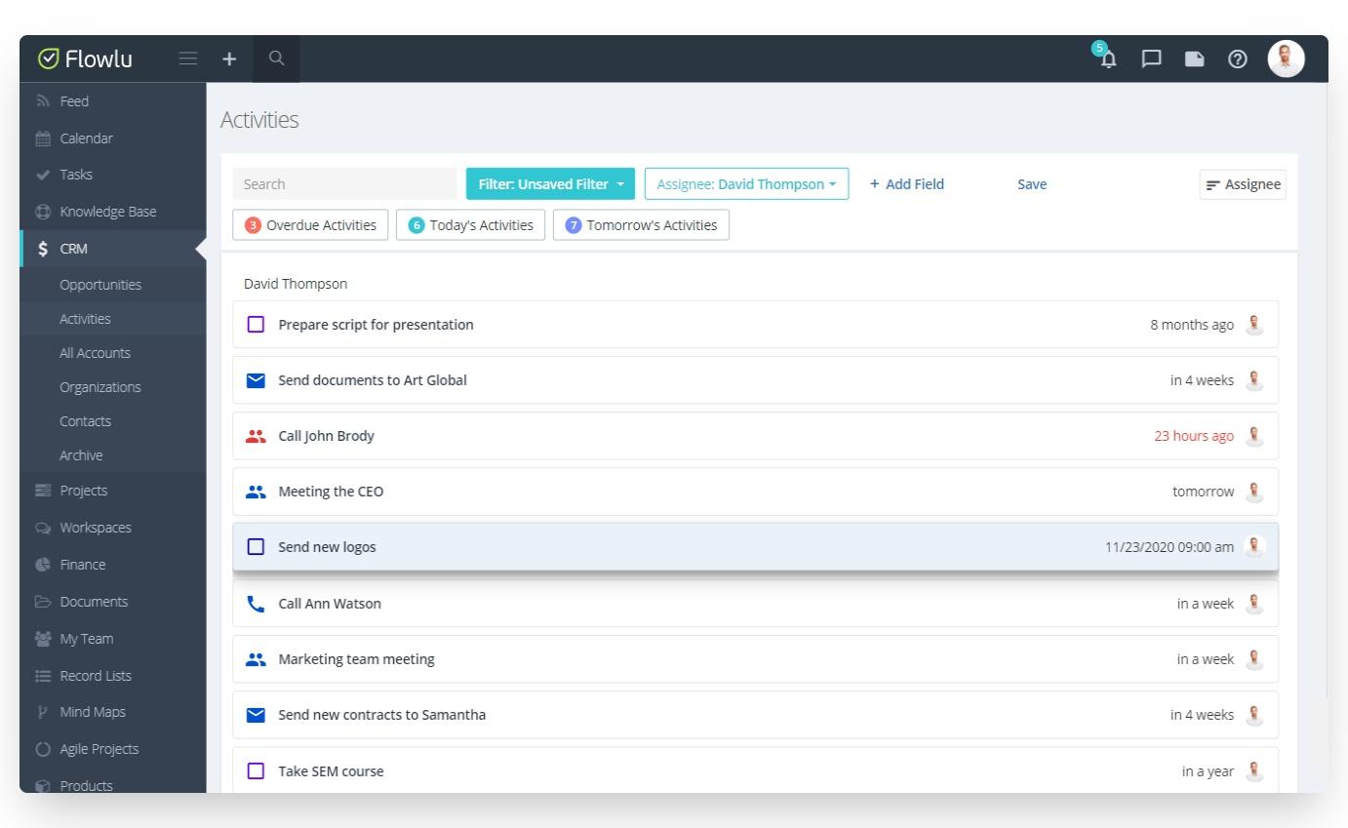
Task: Click assignee avatar on Take SEM course row
Action: (1255, 771)
